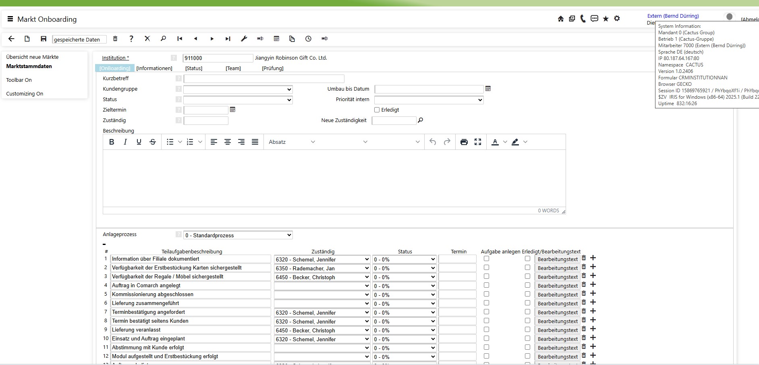
Task: Expand the Anlageprozess Standardprozess dropdown
Action: 238,235
